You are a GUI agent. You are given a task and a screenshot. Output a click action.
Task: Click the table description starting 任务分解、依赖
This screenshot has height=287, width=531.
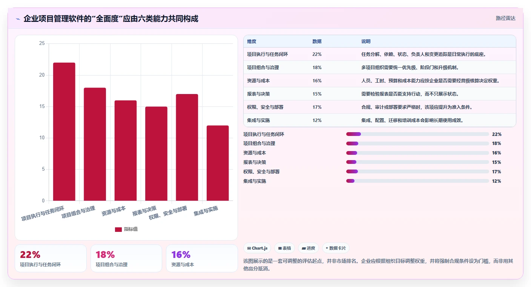point(424,54)
